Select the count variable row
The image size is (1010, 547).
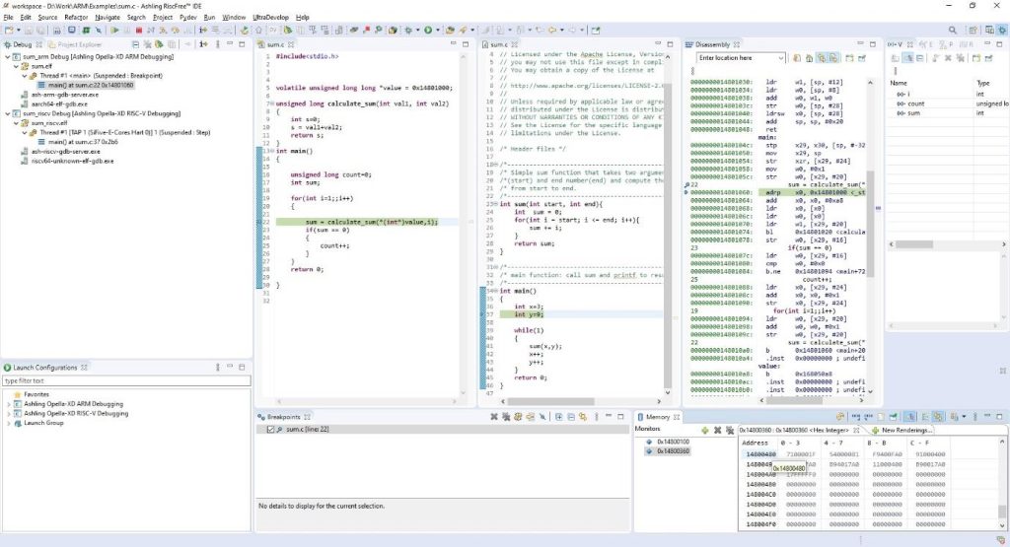pyautogui.click(x=947, y=103)
